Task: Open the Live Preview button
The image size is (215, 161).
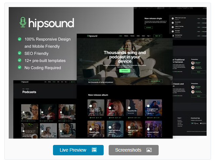Action: coord(78,150)
